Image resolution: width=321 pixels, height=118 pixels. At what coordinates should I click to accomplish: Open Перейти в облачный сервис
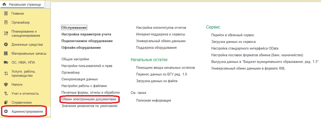point(232,35)
